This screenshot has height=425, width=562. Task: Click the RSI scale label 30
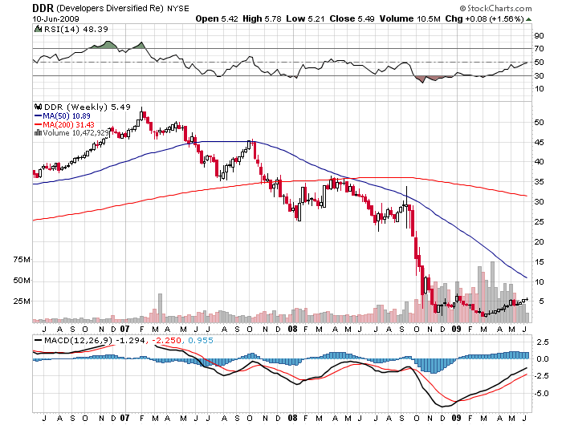pyautogui.click(x=539, y=75)
